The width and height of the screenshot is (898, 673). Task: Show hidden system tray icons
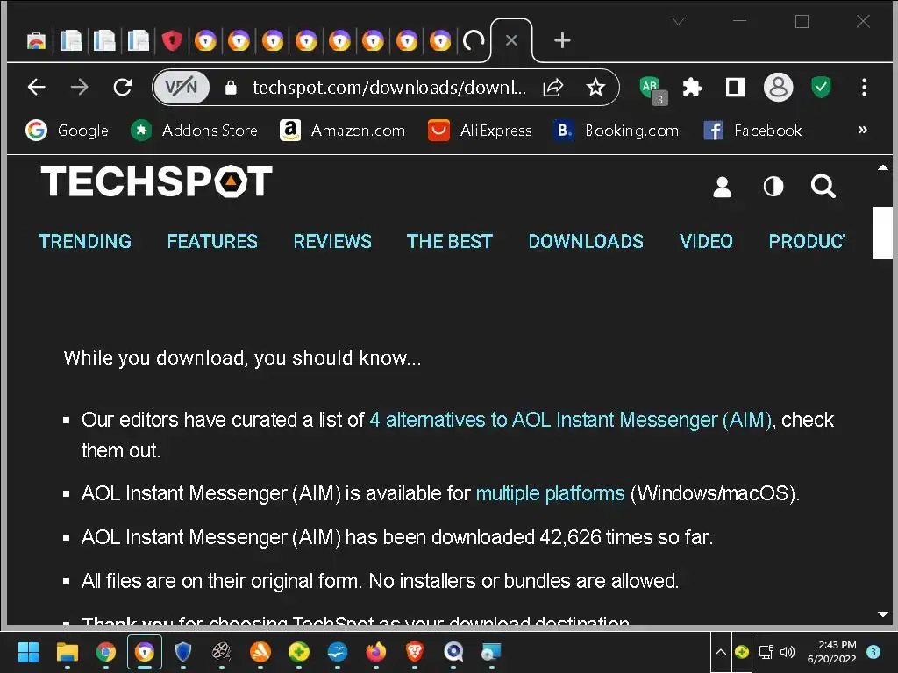721,652
